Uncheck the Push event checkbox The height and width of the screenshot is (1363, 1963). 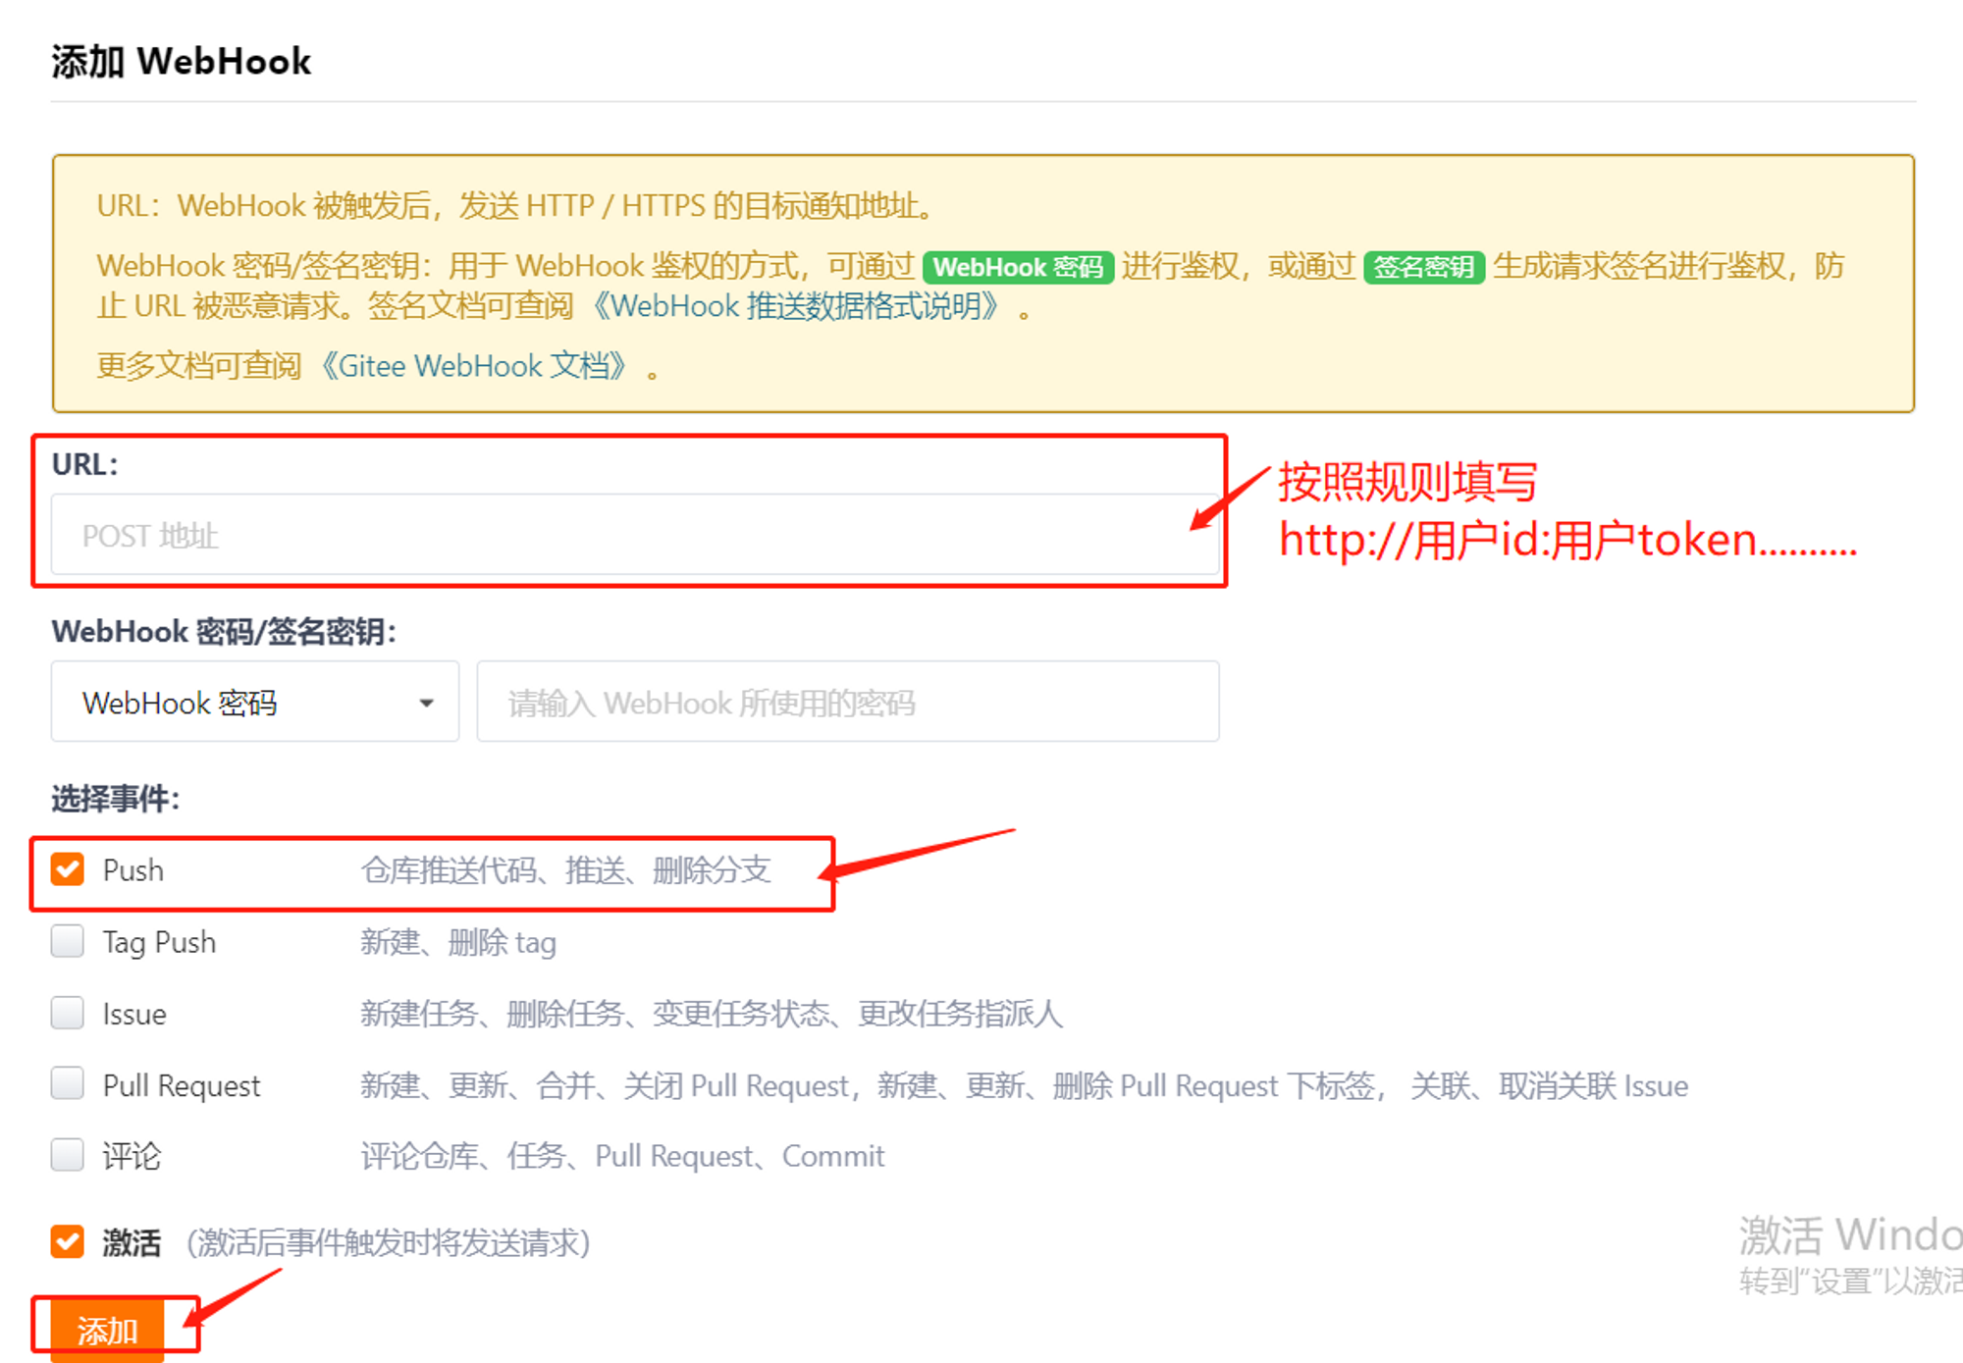coord(68,869)
